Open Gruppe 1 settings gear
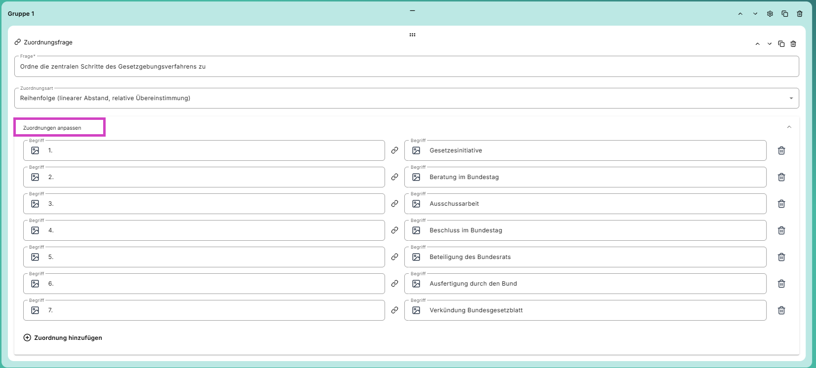The height and width of the screenshot is (368, 816). pyautogui.click(x=770, y=14)
